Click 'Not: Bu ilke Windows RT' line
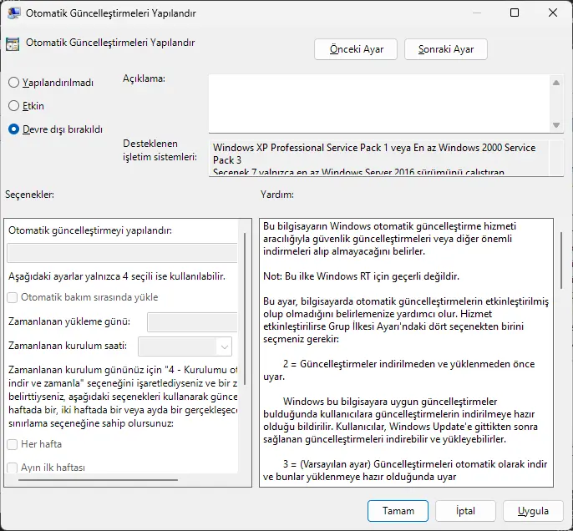Screen dimensions: 573x531 pyautogui.click(x=361, y=276)
